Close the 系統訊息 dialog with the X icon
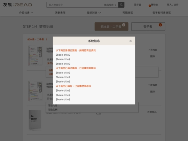The image size is (188, 141). point(131,41)
